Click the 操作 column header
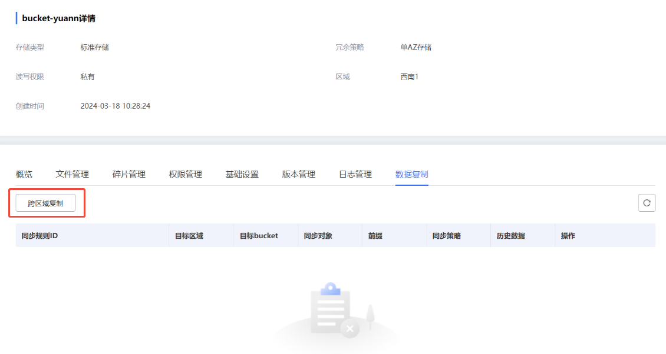Viewport: 666px width, 354px height. (568, 236)
